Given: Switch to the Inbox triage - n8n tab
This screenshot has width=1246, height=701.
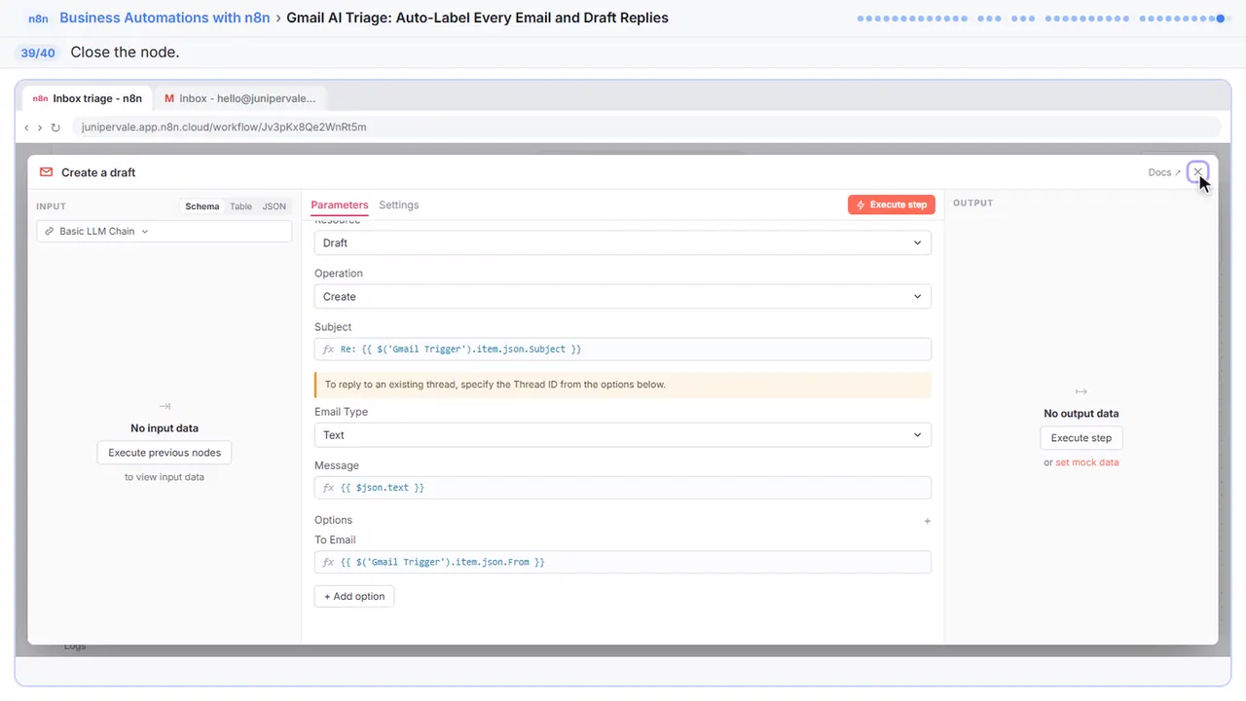Looking at the screenshot, I should tap(87, 98).
